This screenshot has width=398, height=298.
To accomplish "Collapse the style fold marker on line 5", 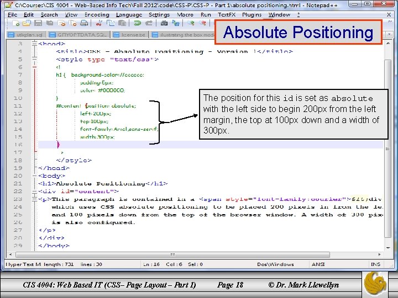I will (34, 59).
